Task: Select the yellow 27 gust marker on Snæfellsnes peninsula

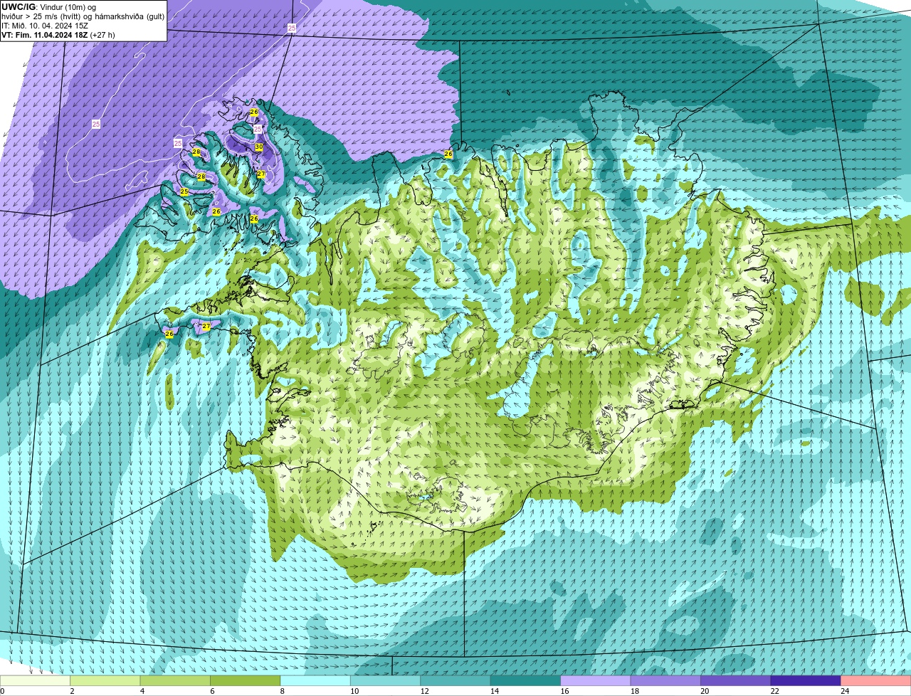Action: pos(206,327)
